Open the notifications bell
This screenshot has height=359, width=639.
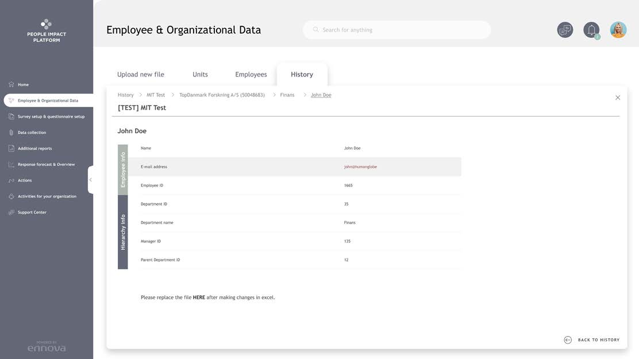coord(591,30)
